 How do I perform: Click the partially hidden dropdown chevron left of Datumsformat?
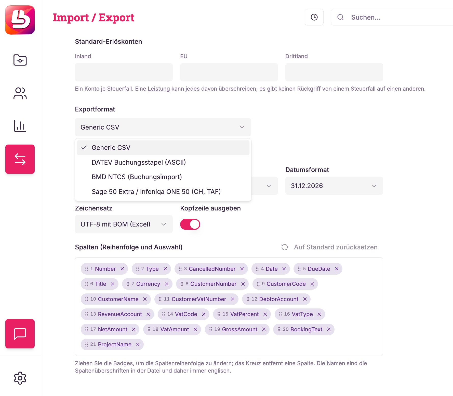pos(269,186)
